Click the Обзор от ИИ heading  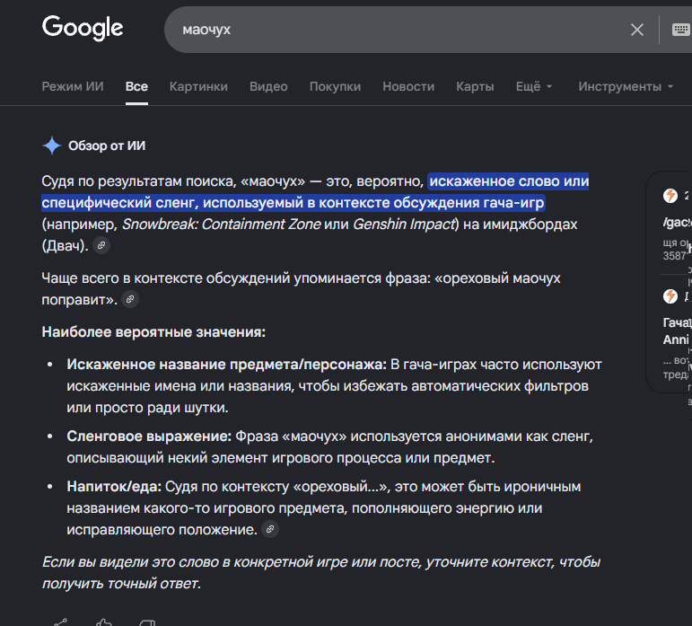(x=107, y=145)
